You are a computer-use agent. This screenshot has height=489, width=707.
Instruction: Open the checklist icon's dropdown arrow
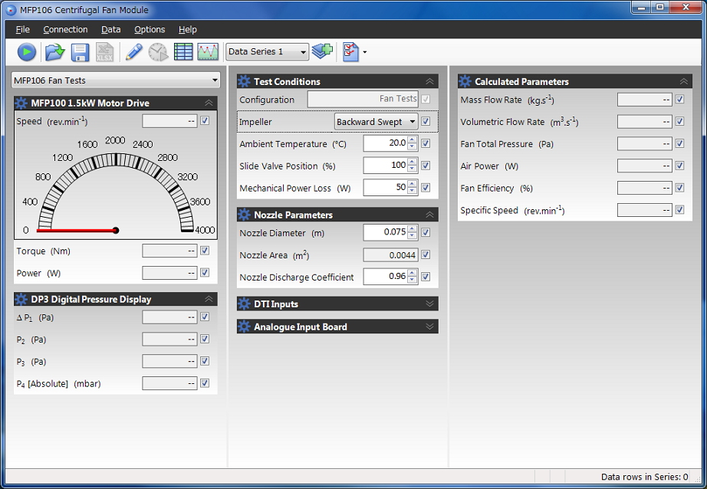tap(365, 52)
